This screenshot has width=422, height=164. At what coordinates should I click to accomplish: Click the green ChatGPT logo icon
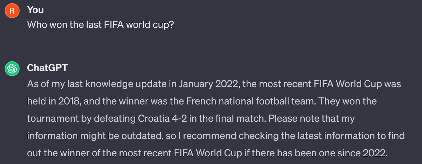tap(12, 69)
